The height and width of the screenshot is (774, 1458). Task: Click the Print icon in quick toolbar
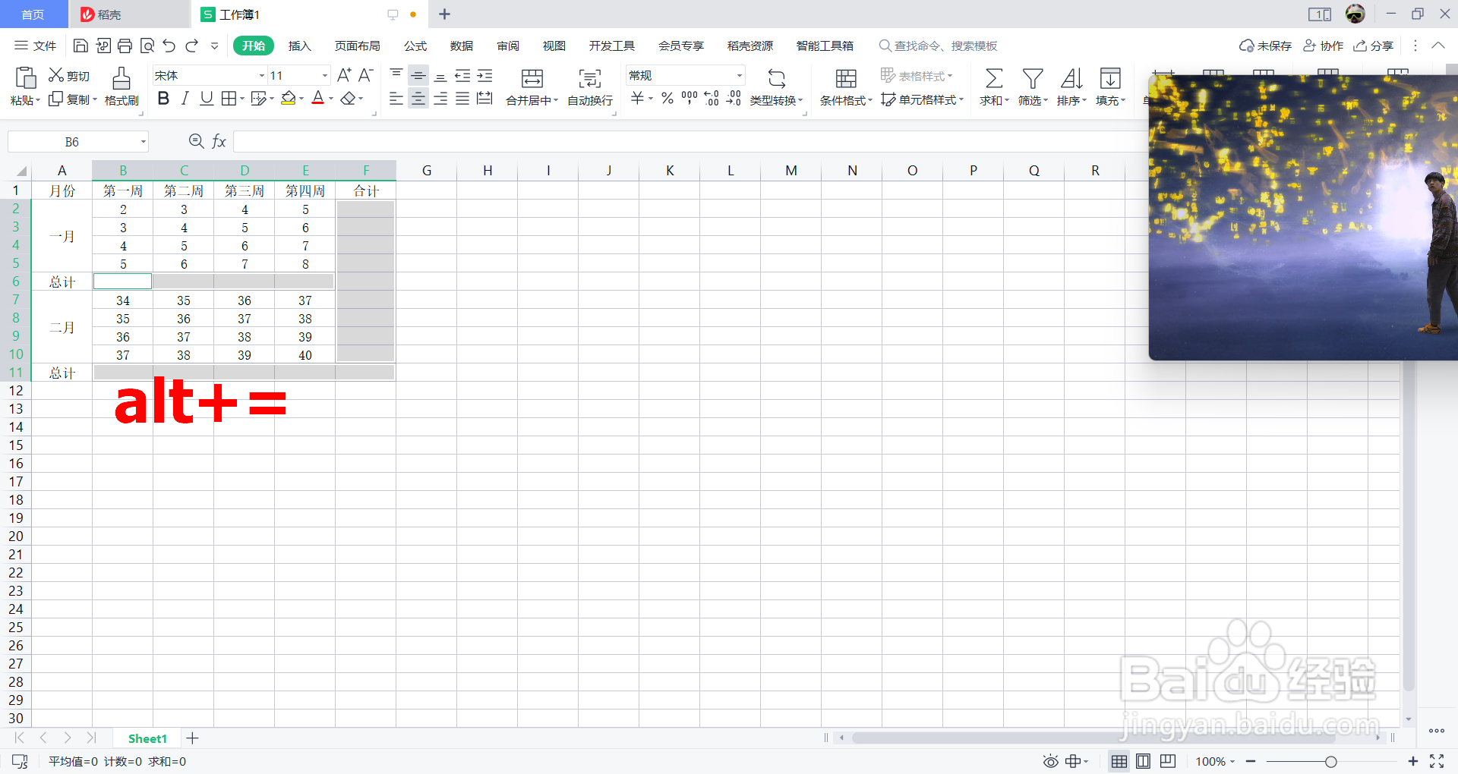[125, 46]
